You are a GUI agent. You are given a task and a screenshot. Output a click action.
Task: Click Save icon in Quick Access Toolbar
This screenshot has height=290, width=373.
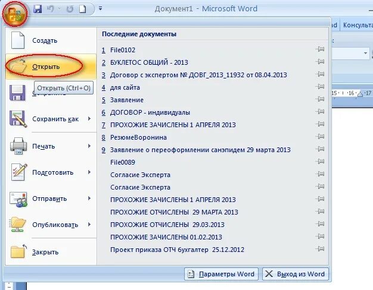coord(38,9)
